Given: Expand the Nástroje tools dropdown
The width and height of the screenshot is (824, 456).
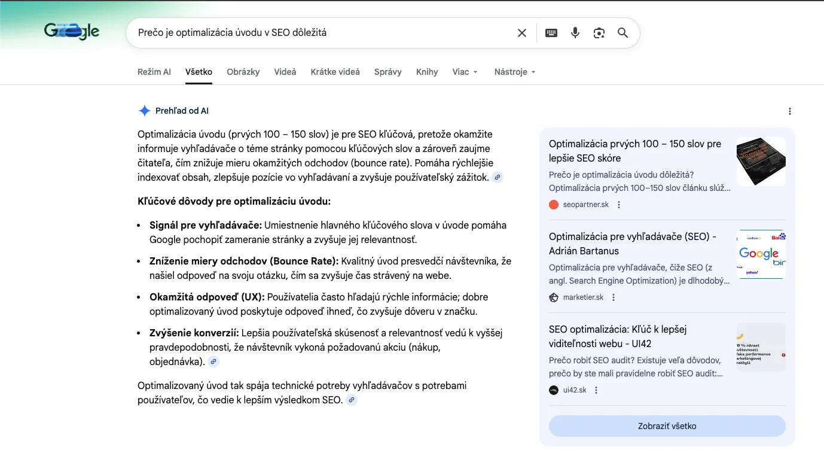Looking at the screenshot, I should (x=514, y=72).
